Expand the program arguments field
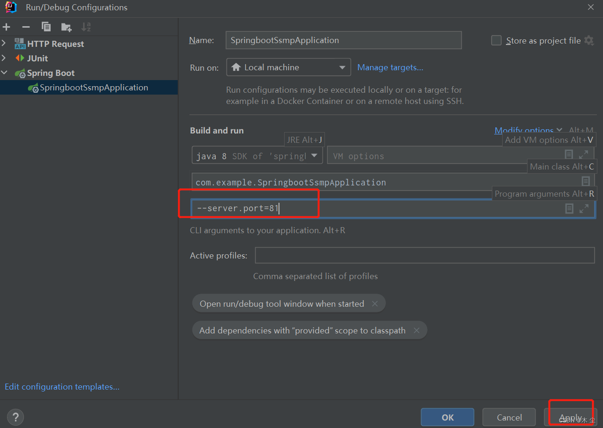Image resolution: width=603 pixels, height=428 pixels. pyautogui.click(x=584, y=209)
